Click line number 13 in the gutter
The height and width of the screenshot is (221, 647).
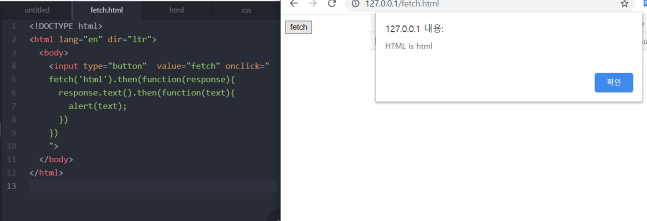click(11, 186)
